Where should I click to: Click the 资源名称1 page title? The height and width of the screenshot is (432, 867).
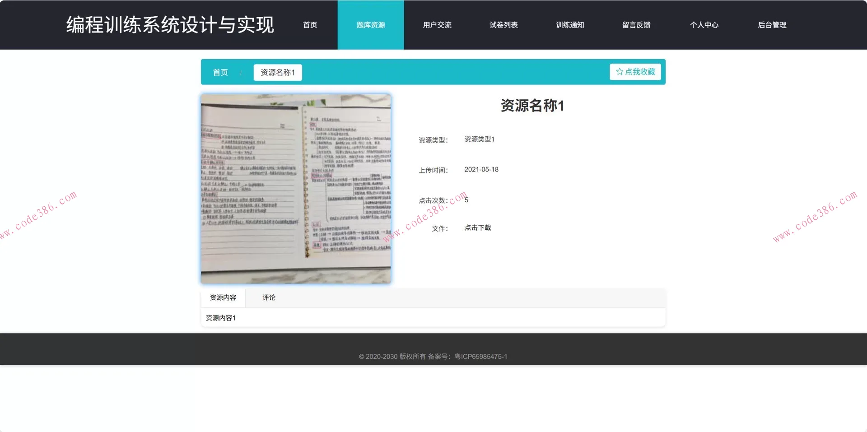pos(532,106)
